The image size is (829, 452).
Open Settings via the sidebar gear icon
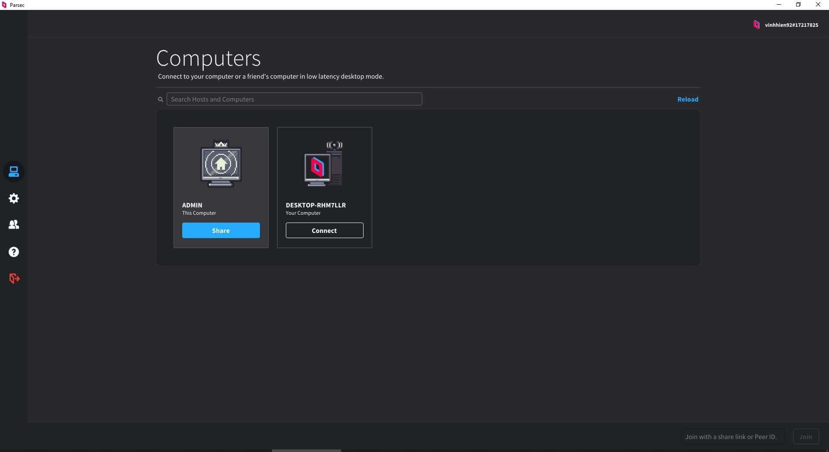(x=14, y=198)
